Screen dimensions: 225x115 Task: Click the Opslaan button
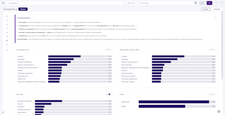tap(23, 9)
